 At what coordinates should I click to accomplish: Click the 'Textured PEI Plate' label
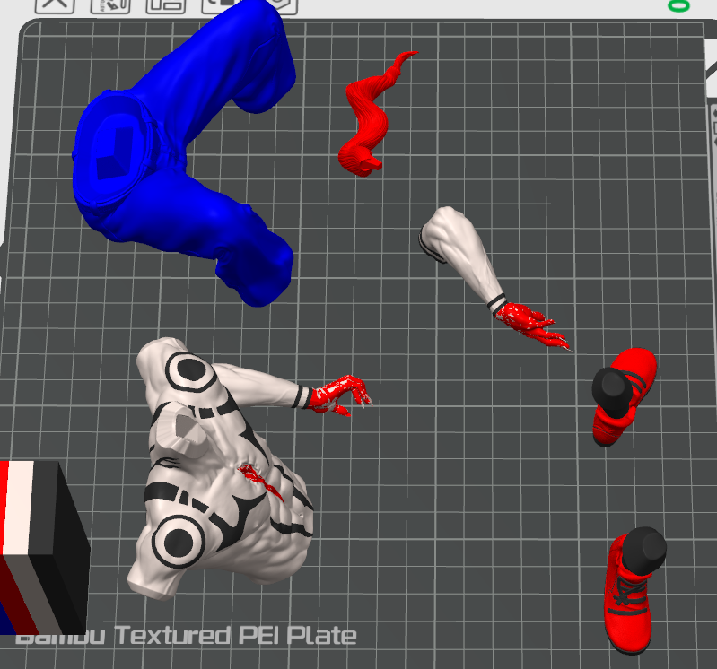click(x=235, y=636)
